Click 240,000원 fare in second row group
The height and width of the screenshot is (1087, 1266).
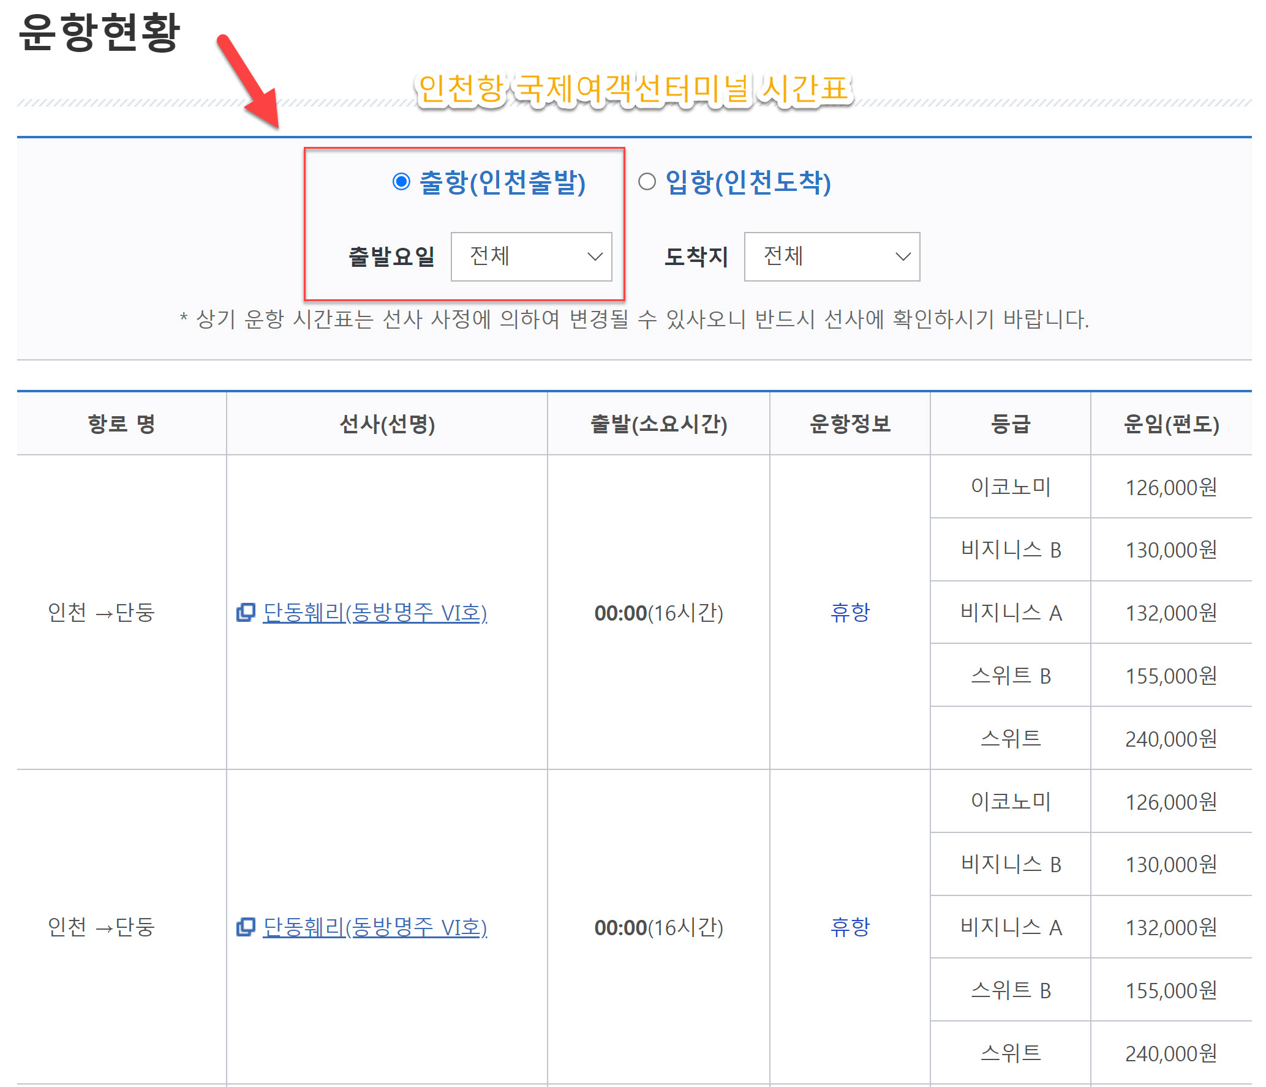pos(1171,1053)
